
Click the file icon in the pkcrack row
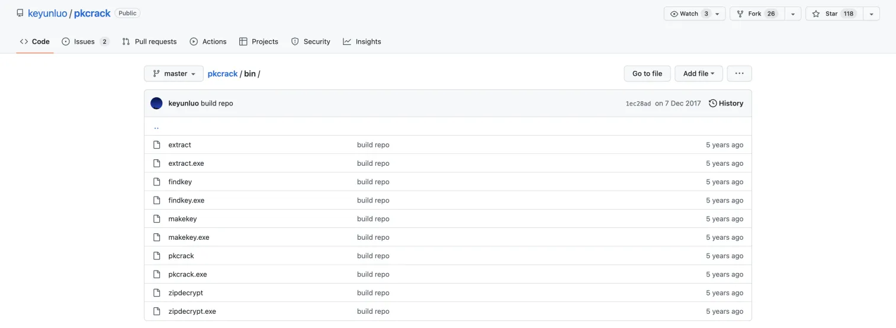(x=156, y=256)
